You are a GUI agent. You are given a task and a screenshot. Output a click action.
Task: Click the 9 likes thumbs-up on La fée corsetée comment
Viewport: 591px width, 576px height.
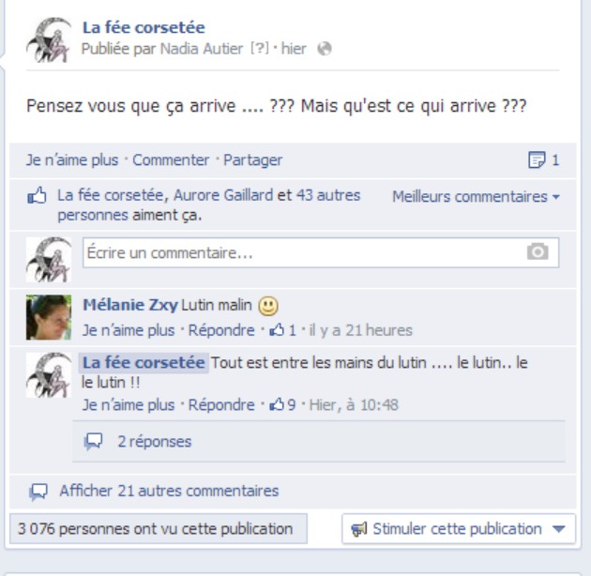(x=282, y=405)
